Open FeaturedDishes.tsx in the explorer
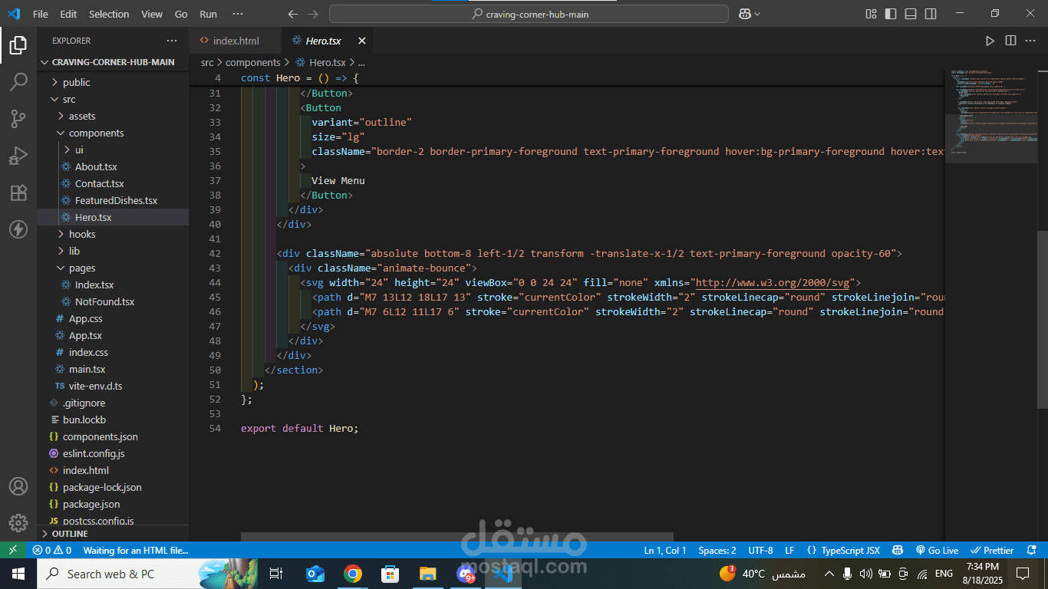 (116, 200)
